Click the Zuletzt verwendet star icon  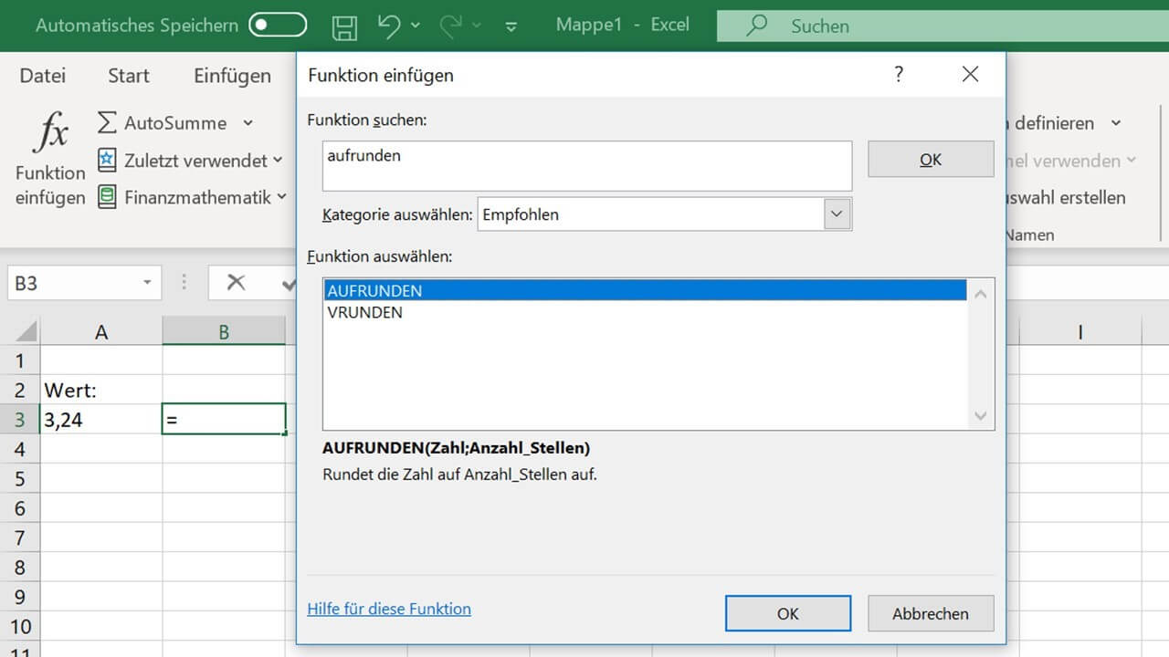point(107,161)
